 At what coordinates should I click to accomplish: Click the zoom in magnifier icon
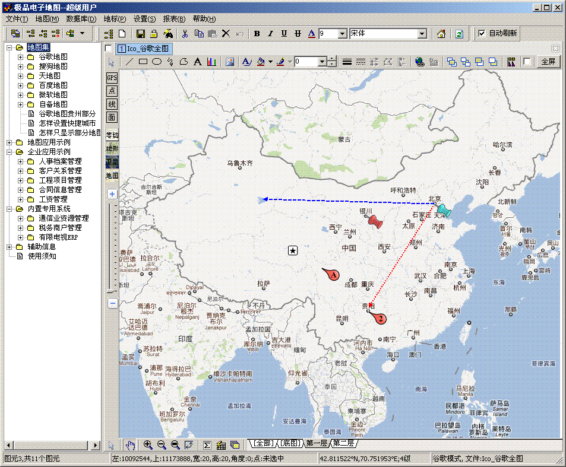point(148,445)
